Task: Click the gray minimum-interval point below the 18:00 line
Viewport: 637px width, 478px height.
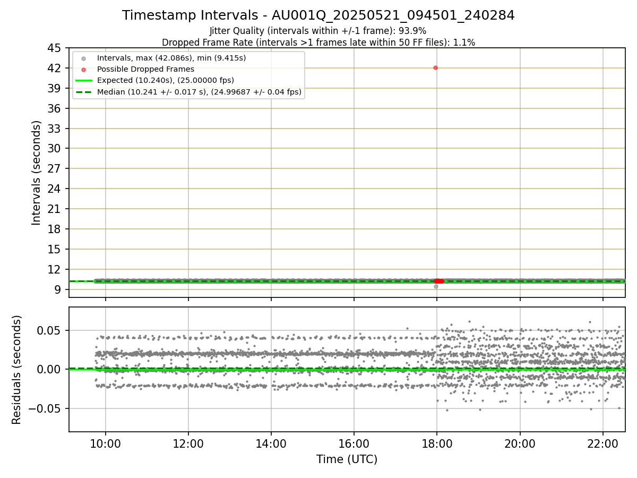Action: point(436,286)
